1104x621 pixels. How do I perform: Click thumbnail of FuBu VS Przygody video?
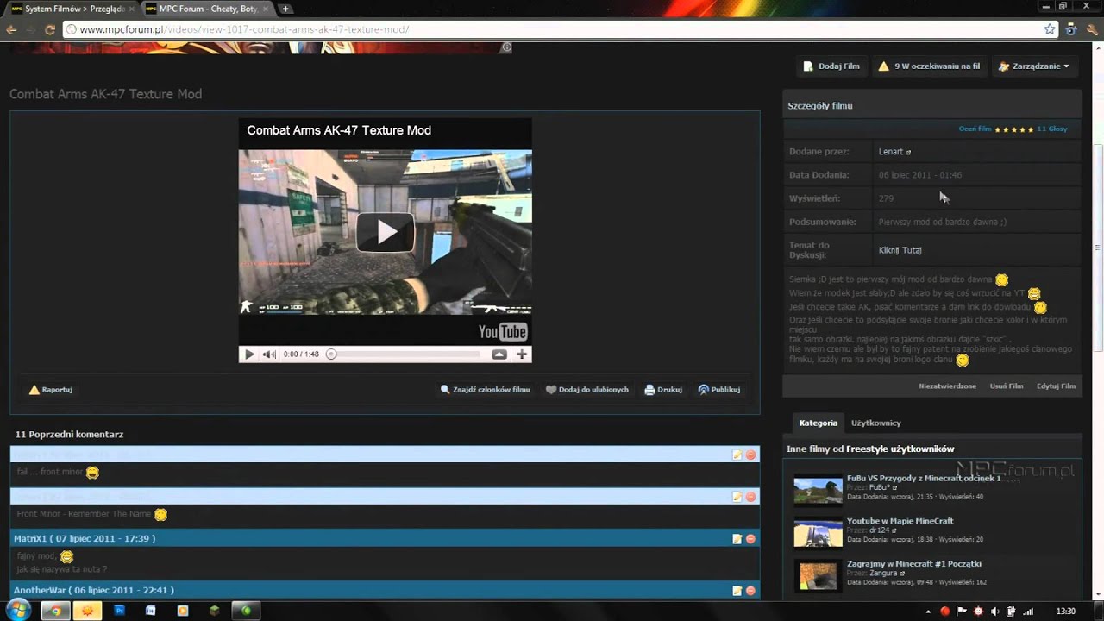click(x=818, y=490)
